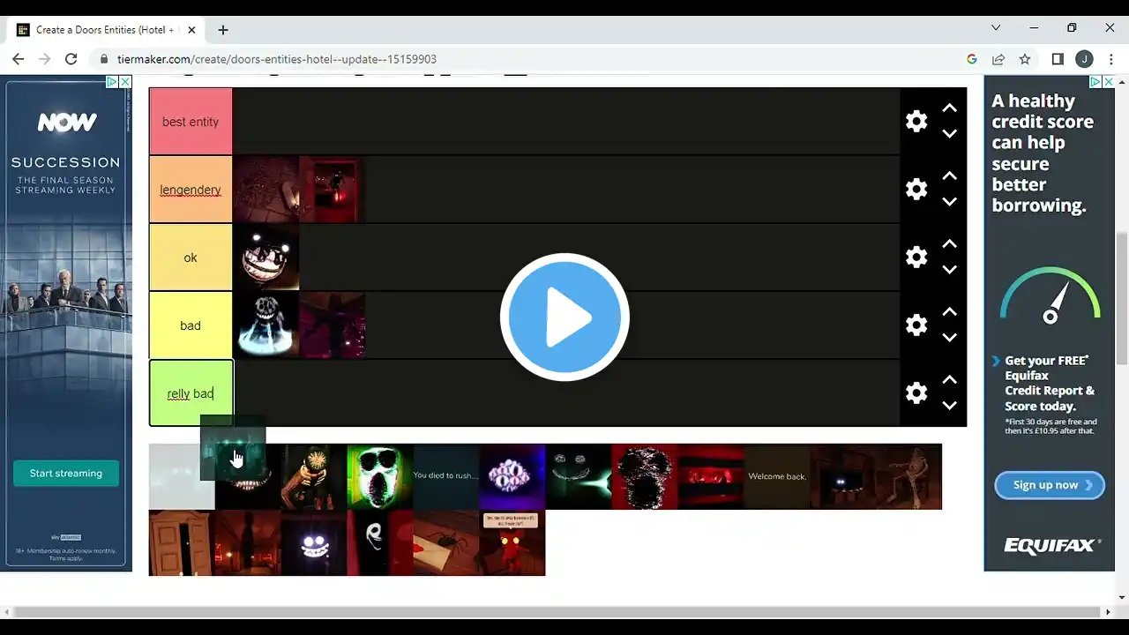The height and width of the screenshot is (635, 1129).
Task: Open AdChoices info on the Equifax ad
Action: 1095,81
